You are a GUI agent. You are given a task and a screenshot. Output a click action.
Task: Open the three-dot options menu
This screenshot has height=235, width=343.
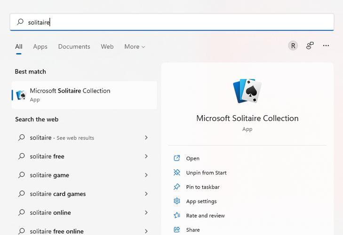[326, 46]
